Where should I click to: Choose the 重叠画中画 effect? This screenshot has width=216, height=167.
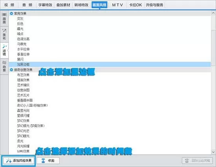[25, 100]
